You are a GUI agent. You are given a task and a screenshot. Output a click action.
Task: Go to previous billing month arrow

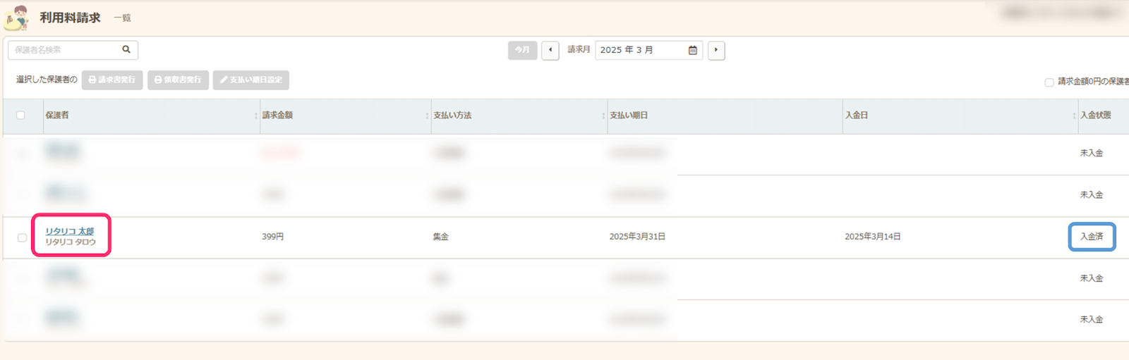[x=550, y=50]
